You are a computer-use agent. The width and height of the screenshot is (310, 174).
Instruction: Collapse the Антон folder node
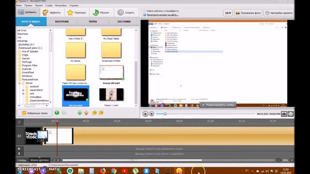20,83
